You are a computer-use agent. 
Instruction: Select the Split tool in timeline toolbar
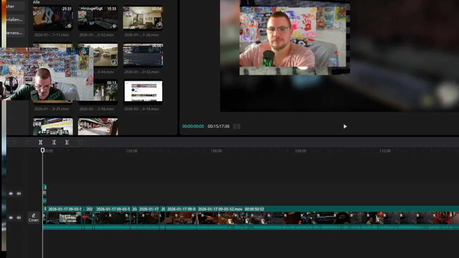click(41, 142)
